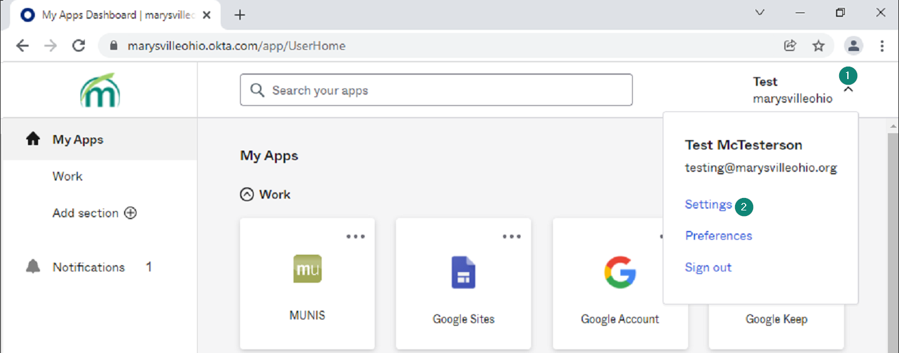Image resolution: width=899 pixels, height=353 pixels.
Task: Open the Google Sites tile three-dot menu
Action: point(511,237)
